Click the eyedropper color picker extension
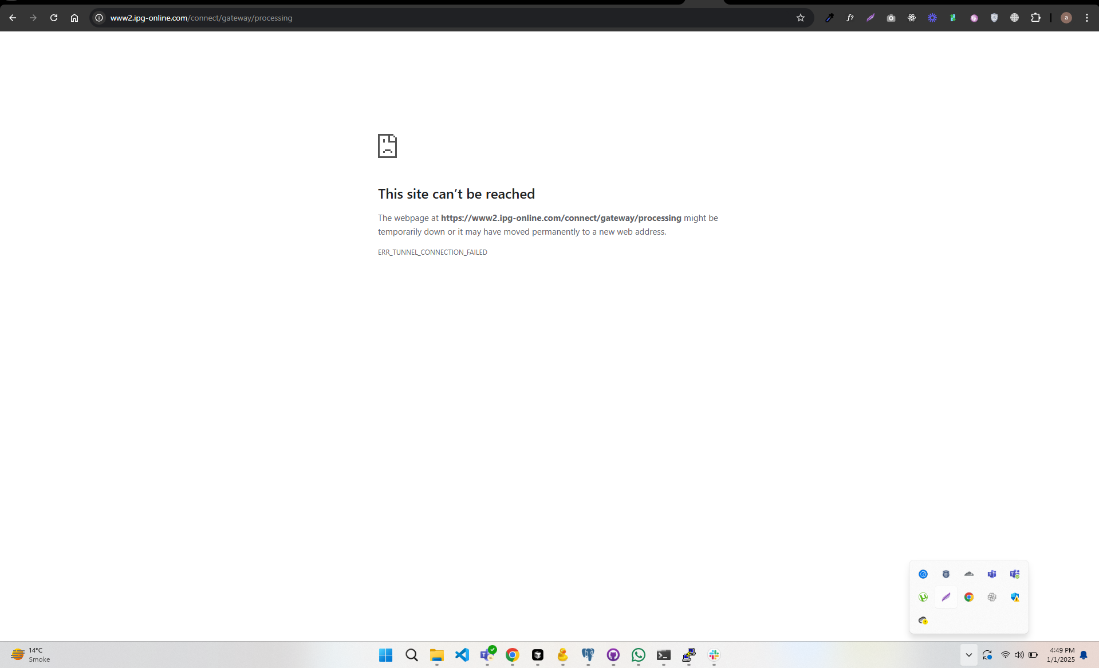The image size is (1099, 668). (x=829, y=18)
